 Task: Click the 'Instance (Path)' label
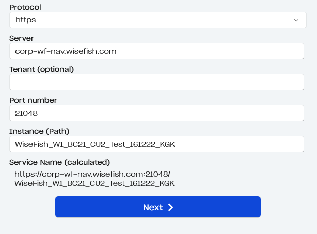point(39,131)
